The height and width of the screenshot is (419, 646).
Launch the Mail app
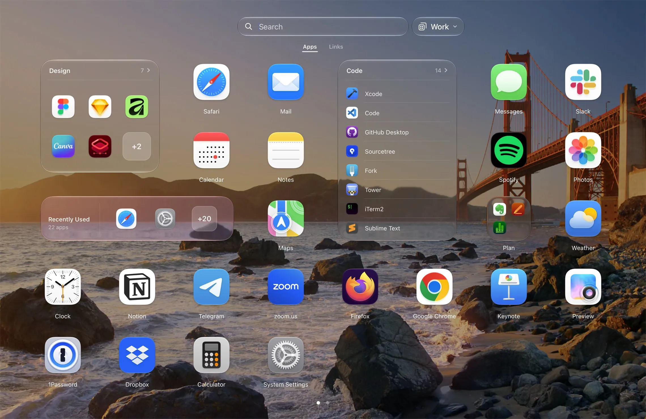click(x=286, y=82)
